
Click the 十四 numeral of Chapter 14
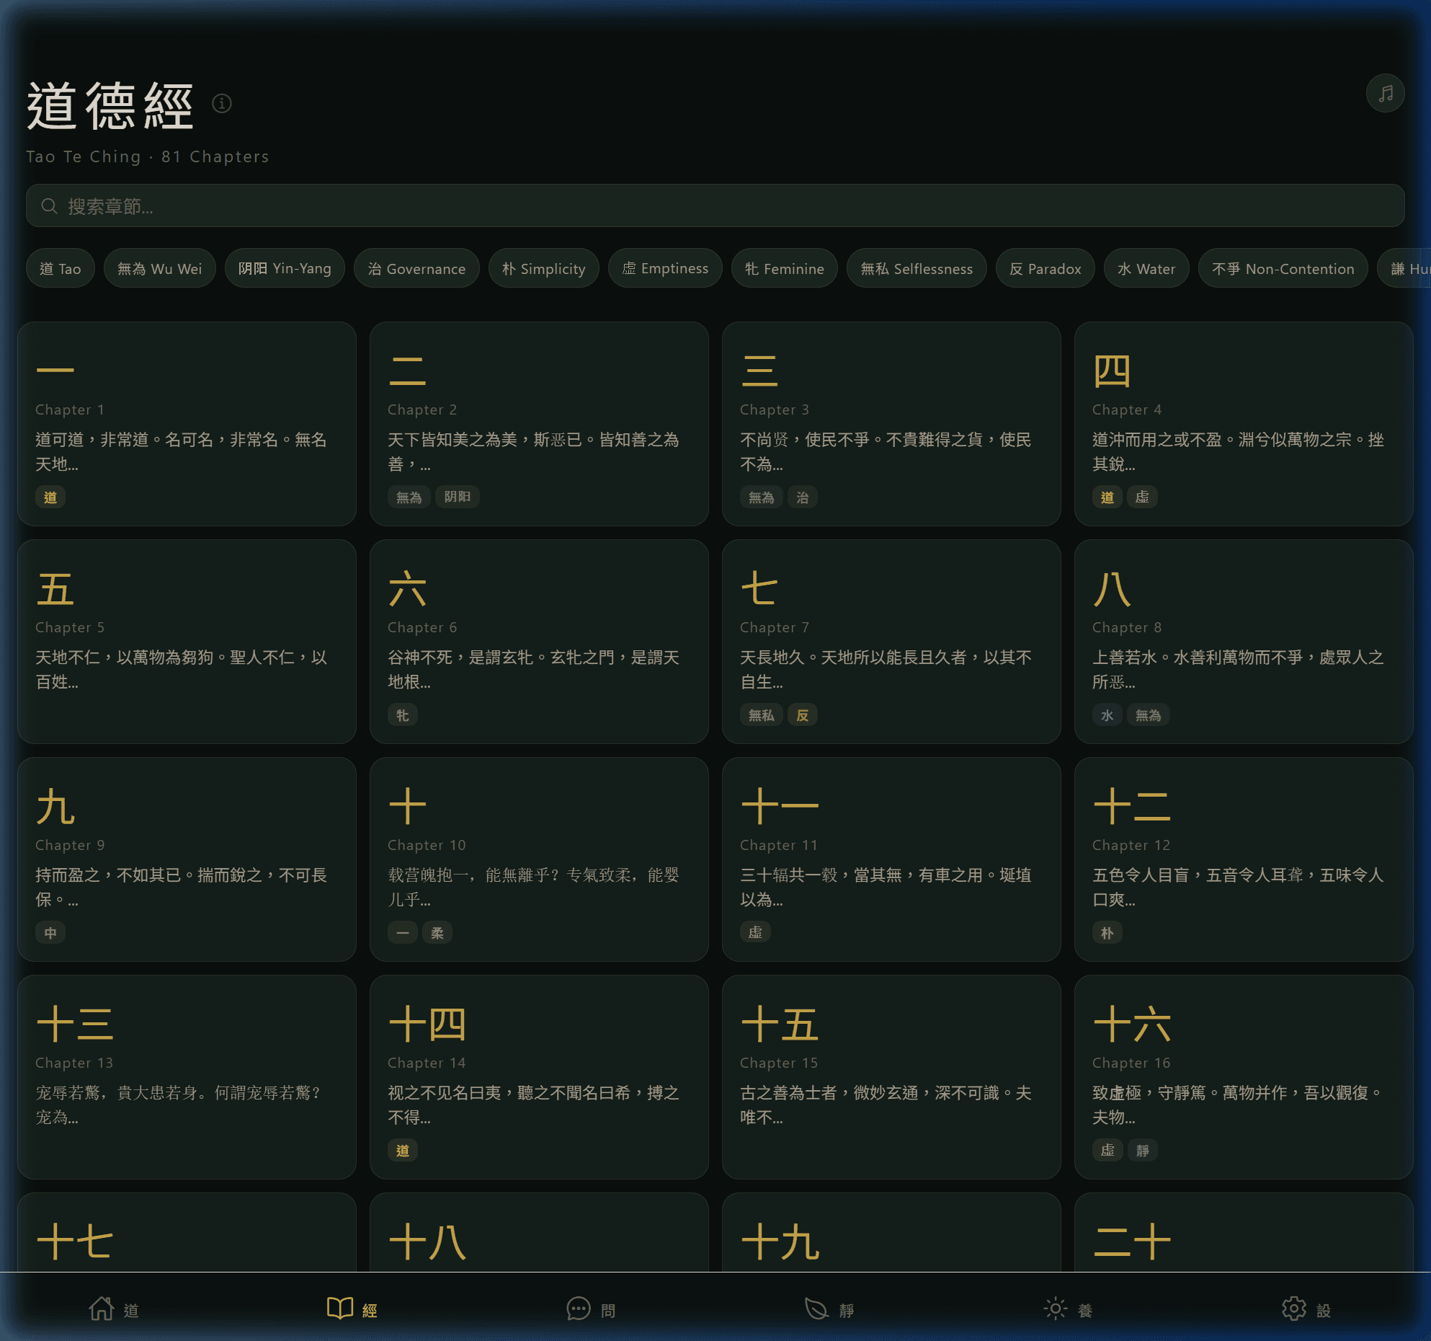pos(427,1024)
